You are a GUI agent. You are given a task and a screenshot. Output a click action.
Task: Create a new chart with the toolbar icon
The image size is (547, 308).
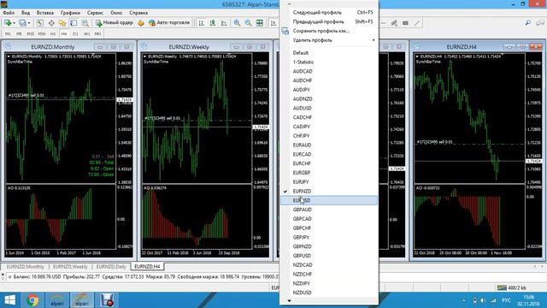click(x=7, y=23)
